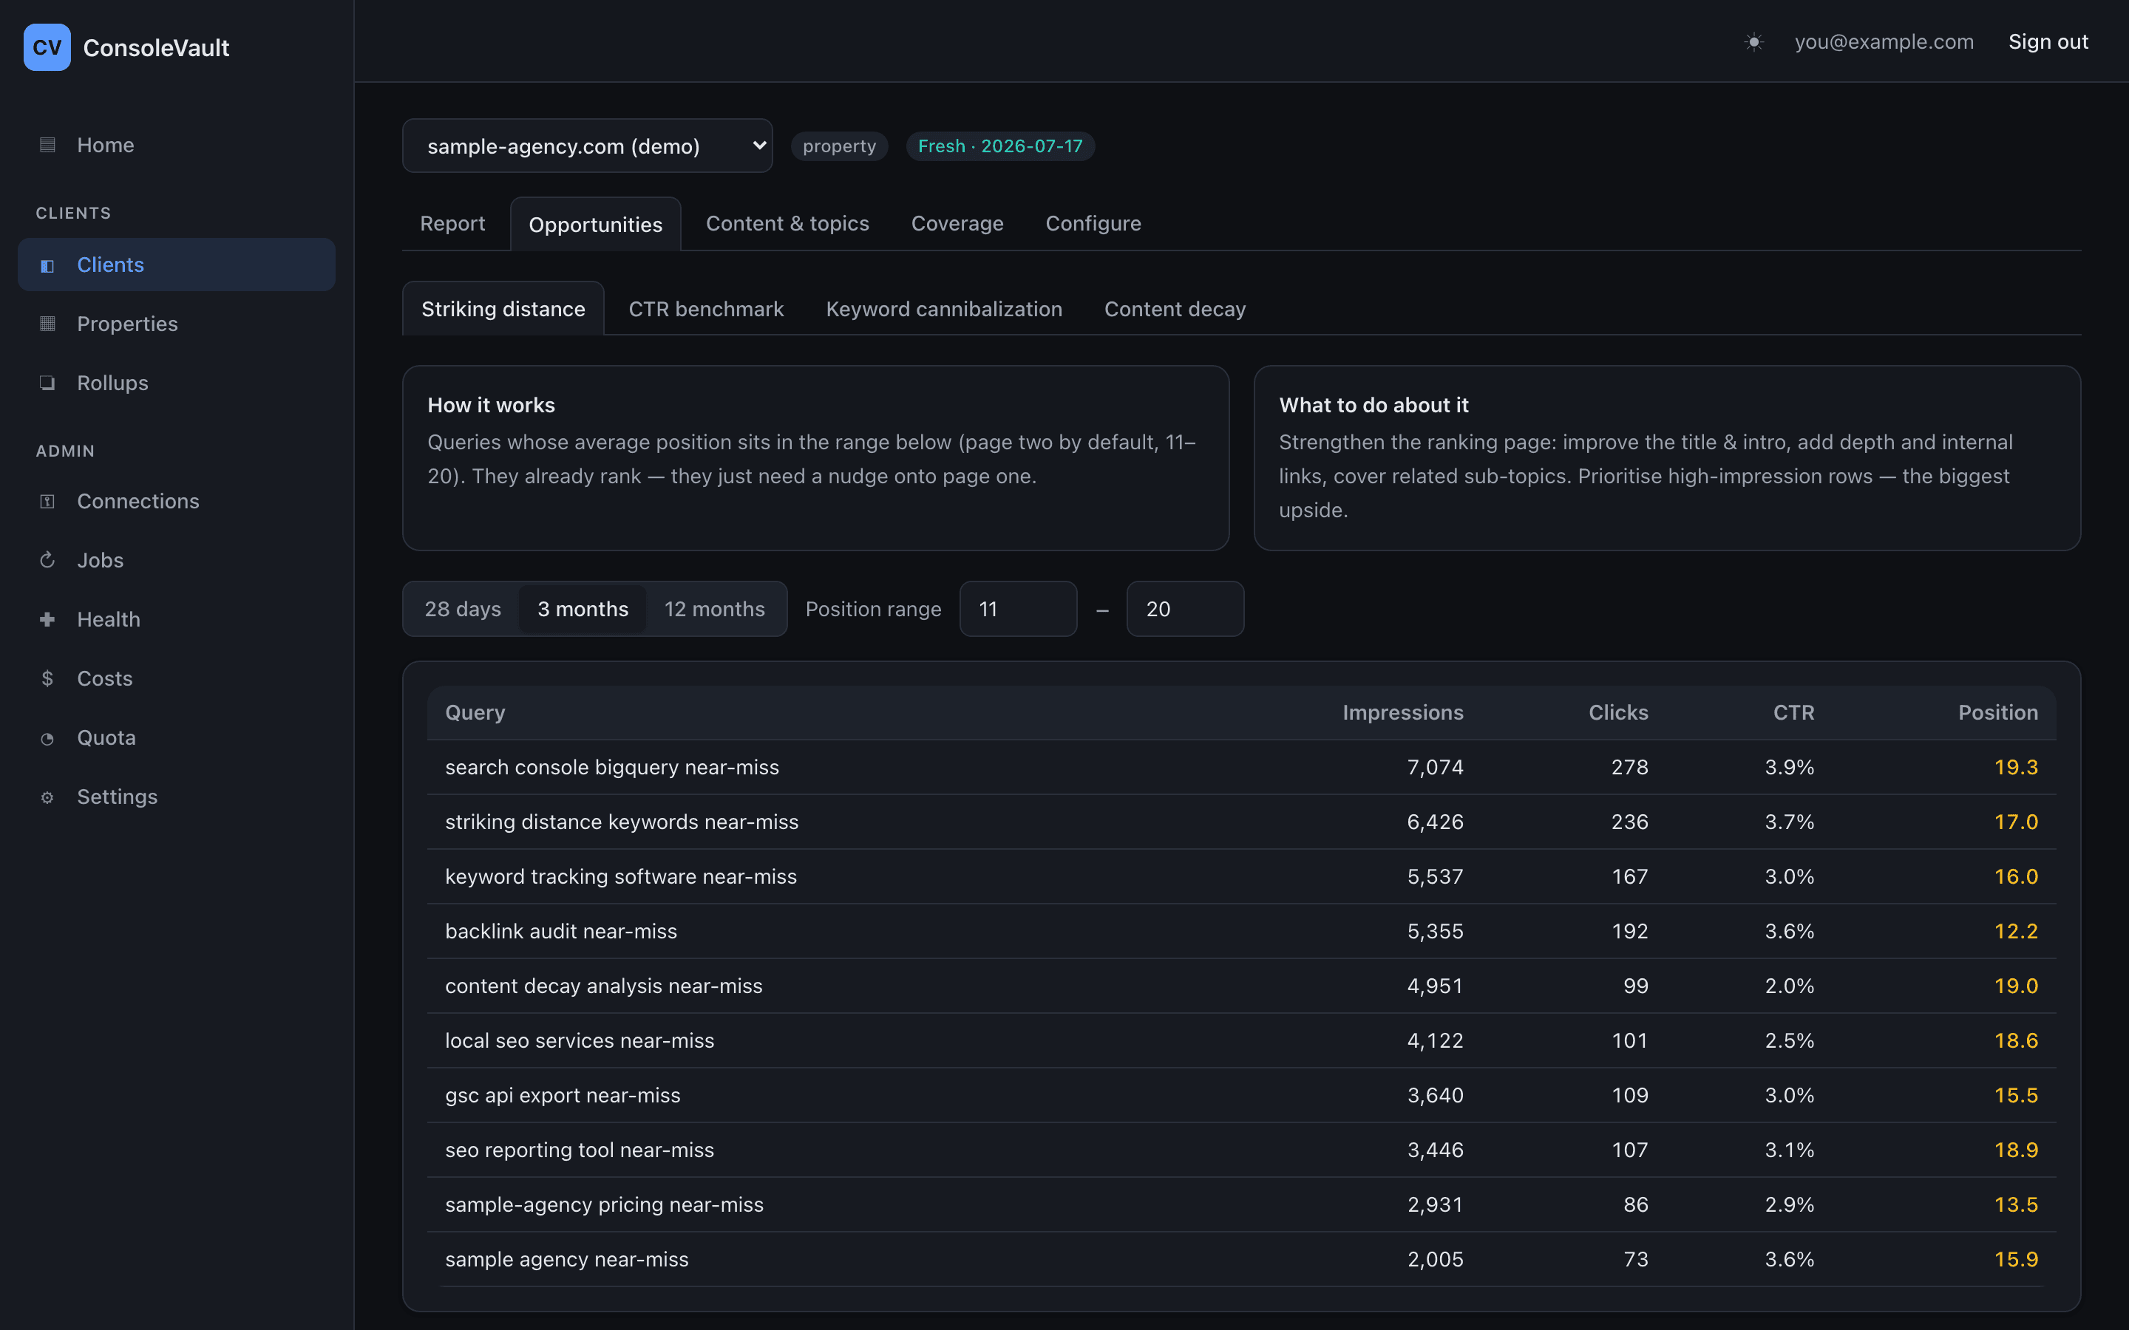This screenshot has width=2129, height=1330.
Task: Select the Content decay sub-tab
Action: click(x=1175, y=309)
